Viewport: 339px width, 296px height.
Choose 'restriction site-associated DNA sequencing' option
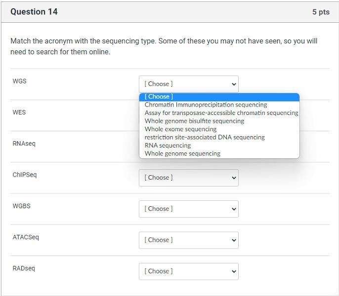tap(205, 137)
